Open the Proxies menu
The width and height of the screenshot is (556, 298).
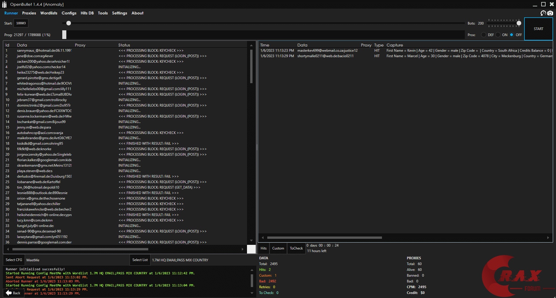[29, 13]
